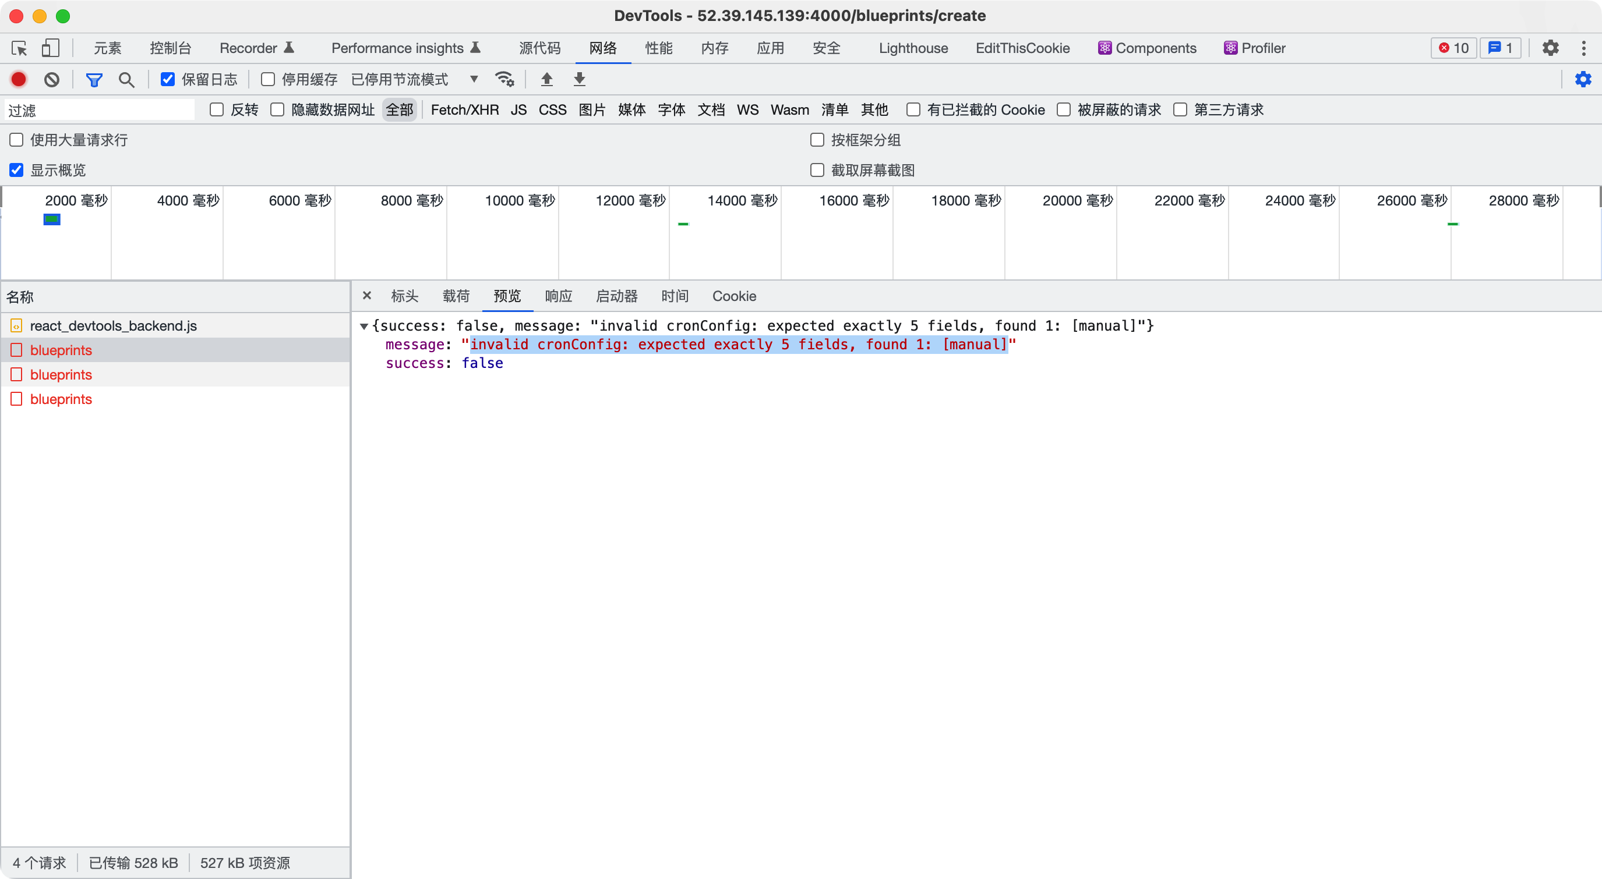Switch to the 响应 tab
Image resolution: width=1602 pixels, height=879 pixels.
pyautogui.click(x=558, y=296)
